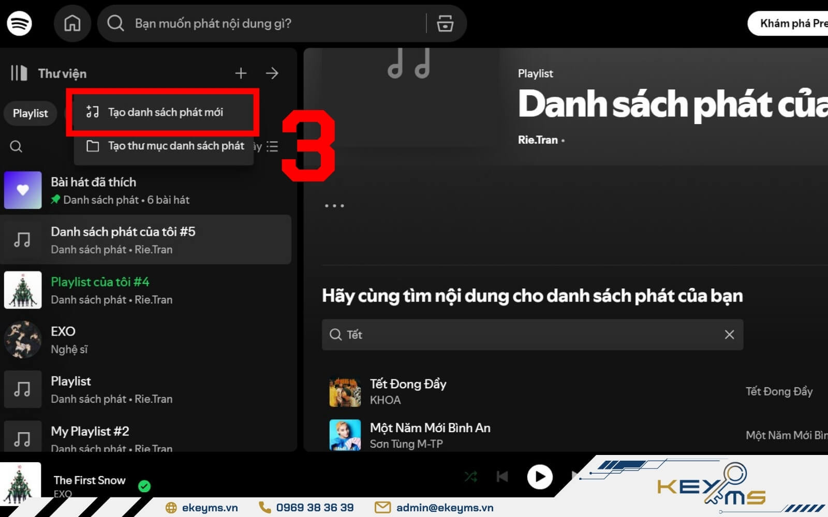Click the search magnifier icon in top bar
828x517 pixels.
coord(115,23)
